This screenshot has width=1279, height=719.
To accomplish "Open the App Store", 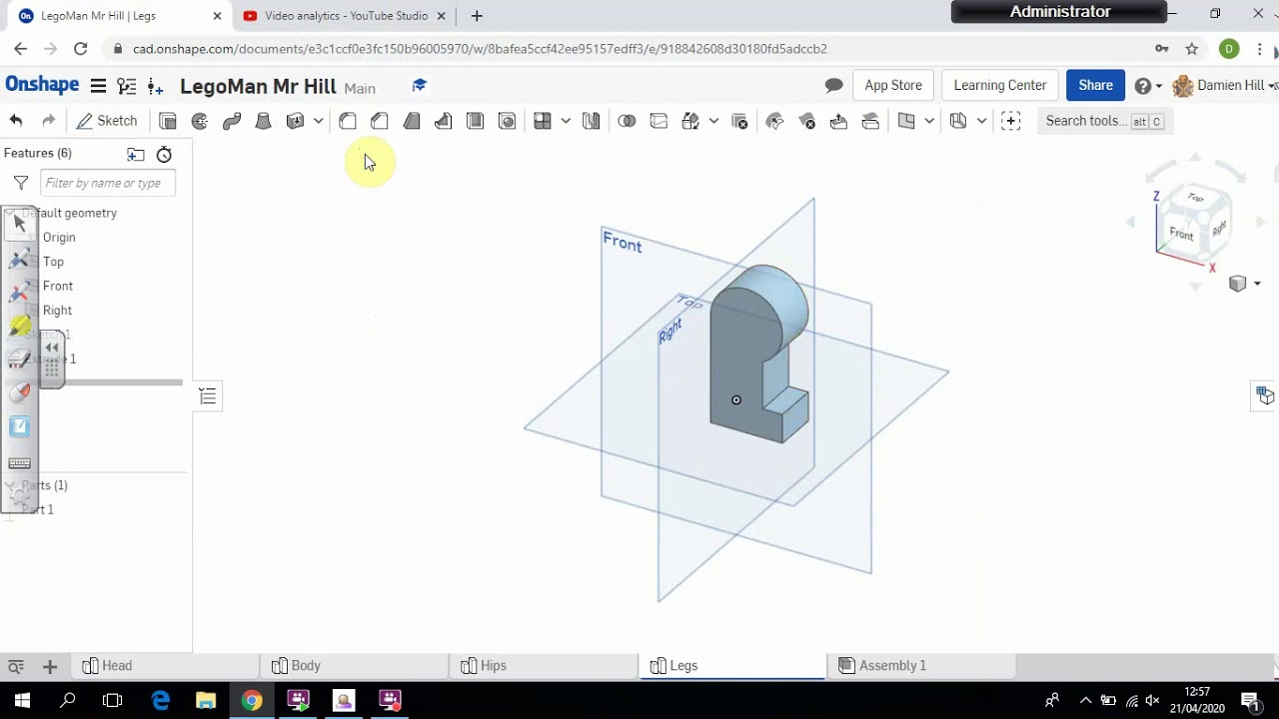I will 893,86.
